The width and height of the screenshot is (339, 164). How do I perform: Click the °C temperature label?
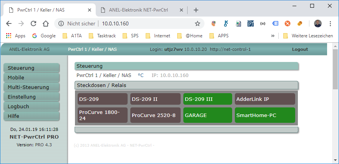click(x=141, y=75)
